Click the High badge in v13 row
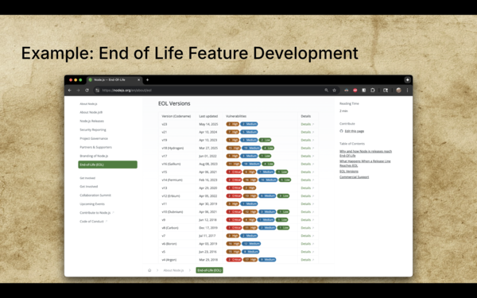477x298 pixels. click(x=250, y=188)
